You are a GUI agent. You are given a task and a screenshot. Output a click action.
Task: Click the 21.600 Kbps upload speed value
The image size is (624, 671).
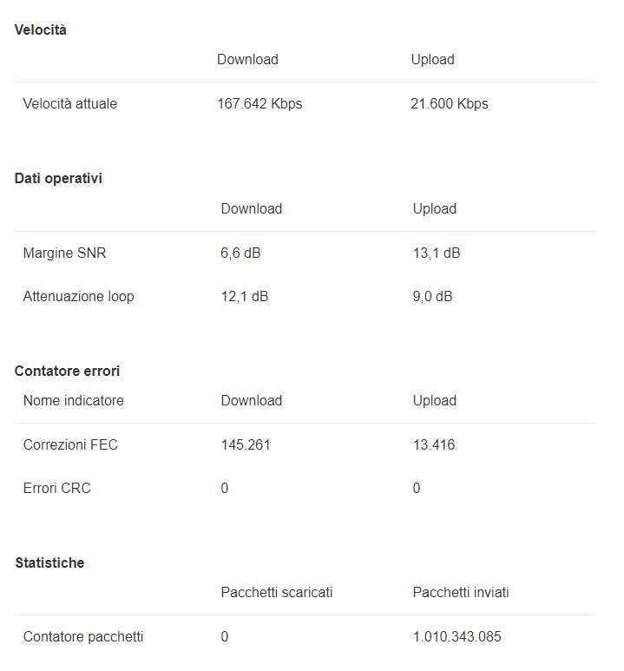(449, 104)
